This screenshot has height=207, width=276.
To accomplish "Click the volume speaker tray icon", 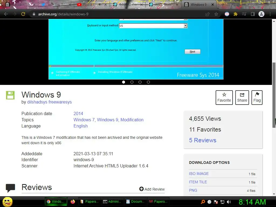I will pyautogui.click(x=229, y=202).
